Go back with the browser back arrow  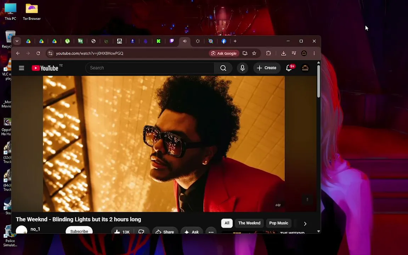tap(18, 53)
